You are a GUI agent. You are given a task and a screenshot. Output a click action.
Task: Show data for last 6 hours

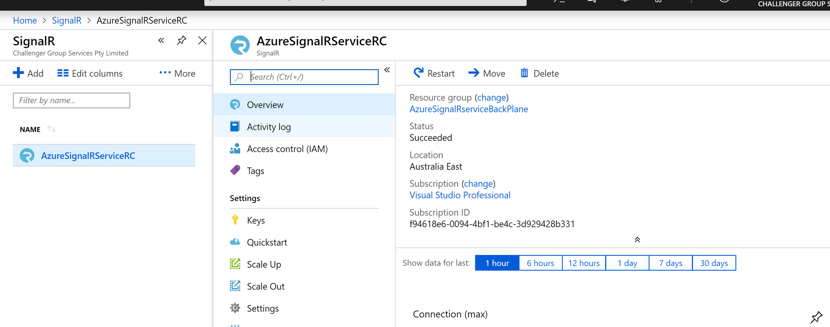click(540, 263)
